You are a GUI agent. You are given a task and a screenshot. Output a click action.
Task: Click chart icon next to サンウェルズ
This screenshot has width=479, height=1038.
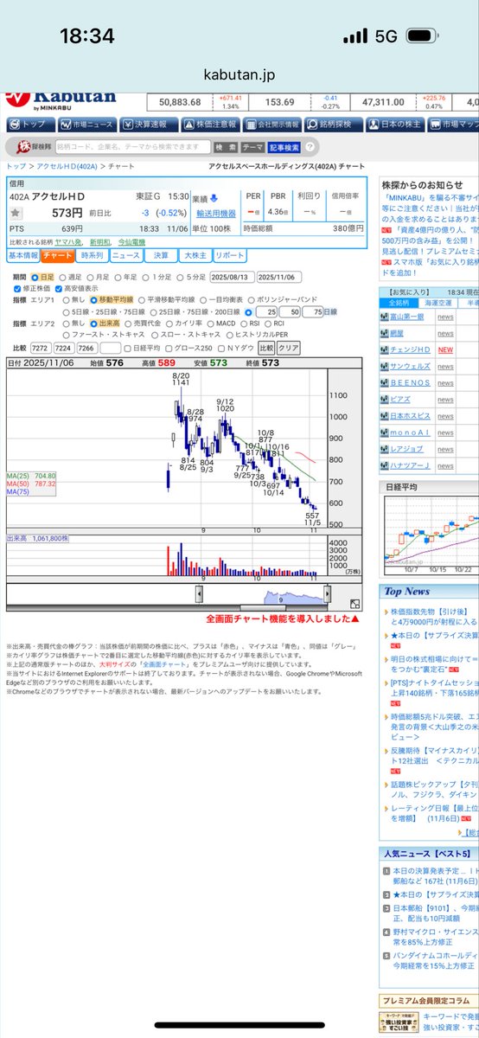pos(384,366)
